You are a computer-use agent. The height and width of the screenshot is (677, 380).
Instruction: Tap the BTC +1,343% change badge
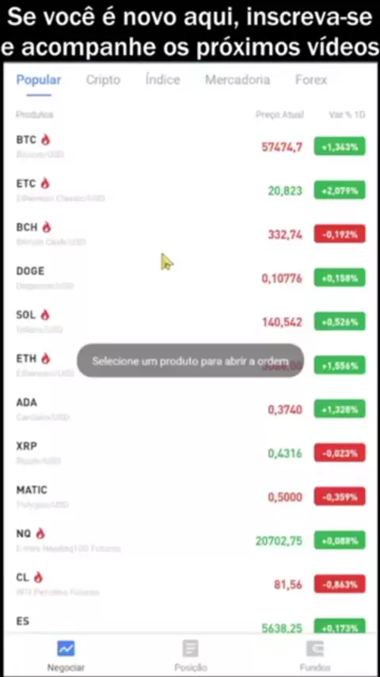340,147
